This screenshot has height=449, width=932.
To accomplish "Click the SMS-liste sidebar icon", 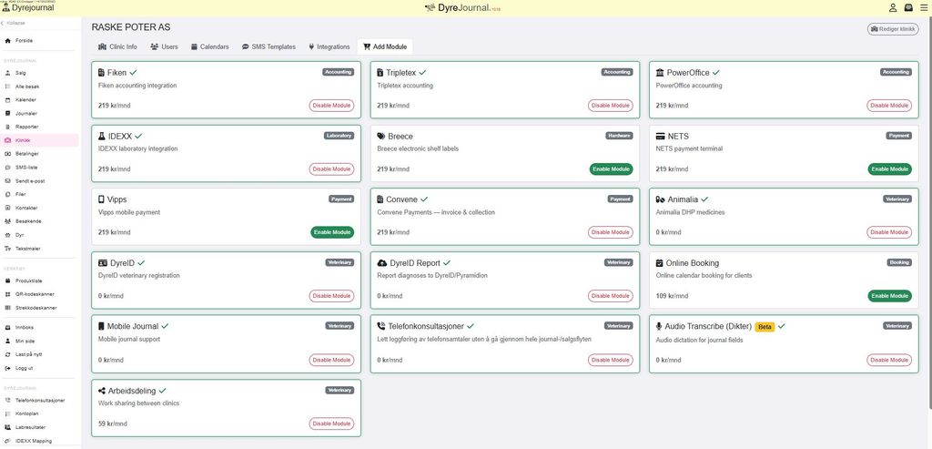I will (x=7, y=167).
